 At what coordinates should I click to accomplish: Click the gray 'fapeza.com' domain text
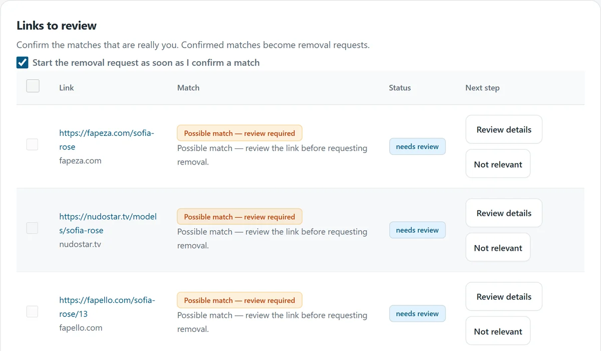click(80, 161)
